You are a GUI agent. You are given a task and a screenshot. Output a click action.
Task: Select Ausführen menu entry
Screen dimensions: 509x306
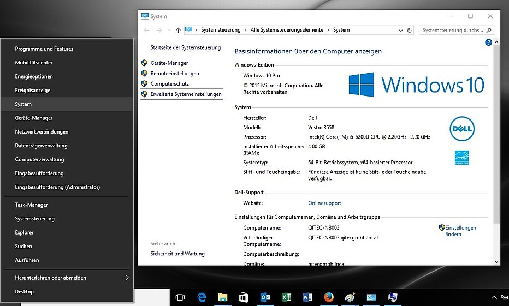67,260
